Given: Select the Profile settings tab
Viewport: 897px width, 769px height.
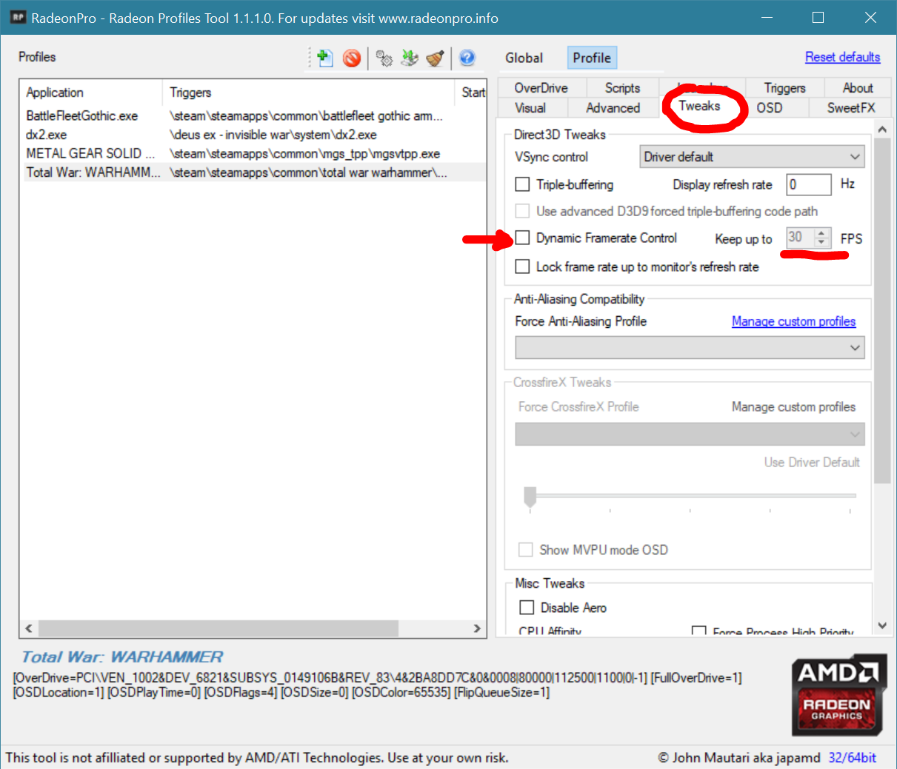Looking at the screenshot, I should 592,58.
